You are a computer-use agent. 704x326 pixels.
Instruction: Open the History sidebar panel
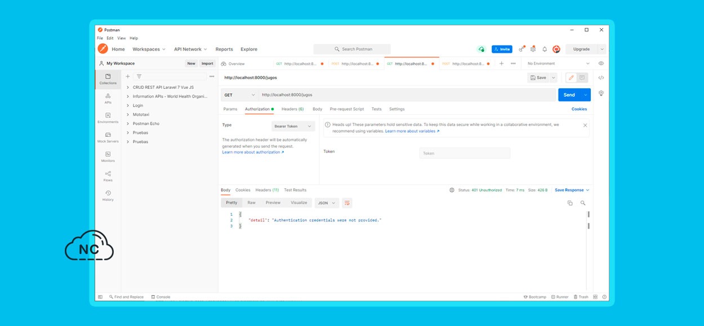coord(108,196)
